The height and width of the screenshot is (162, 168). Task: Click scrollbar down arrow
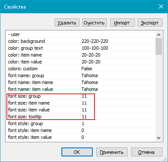[x=159, y=138]
